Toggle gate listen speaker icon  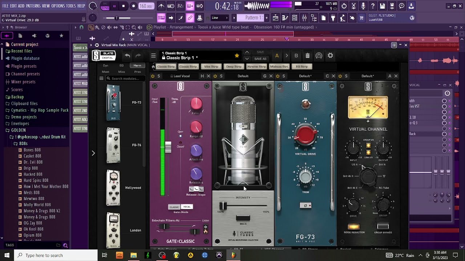click(x=206, y=227)
